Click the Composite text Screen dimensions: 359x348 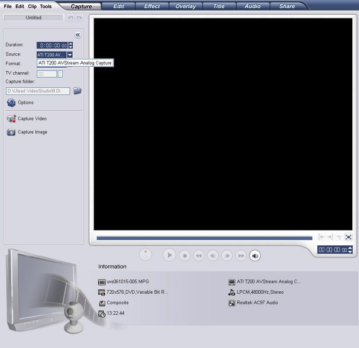[x=118, y=303]
